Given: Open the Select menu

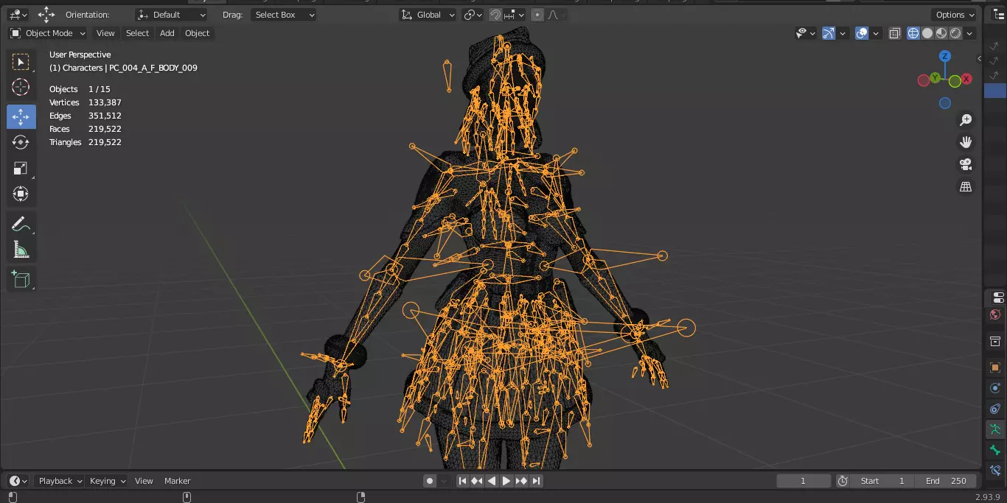Looking at the screenshot, I should coord(137,33).
